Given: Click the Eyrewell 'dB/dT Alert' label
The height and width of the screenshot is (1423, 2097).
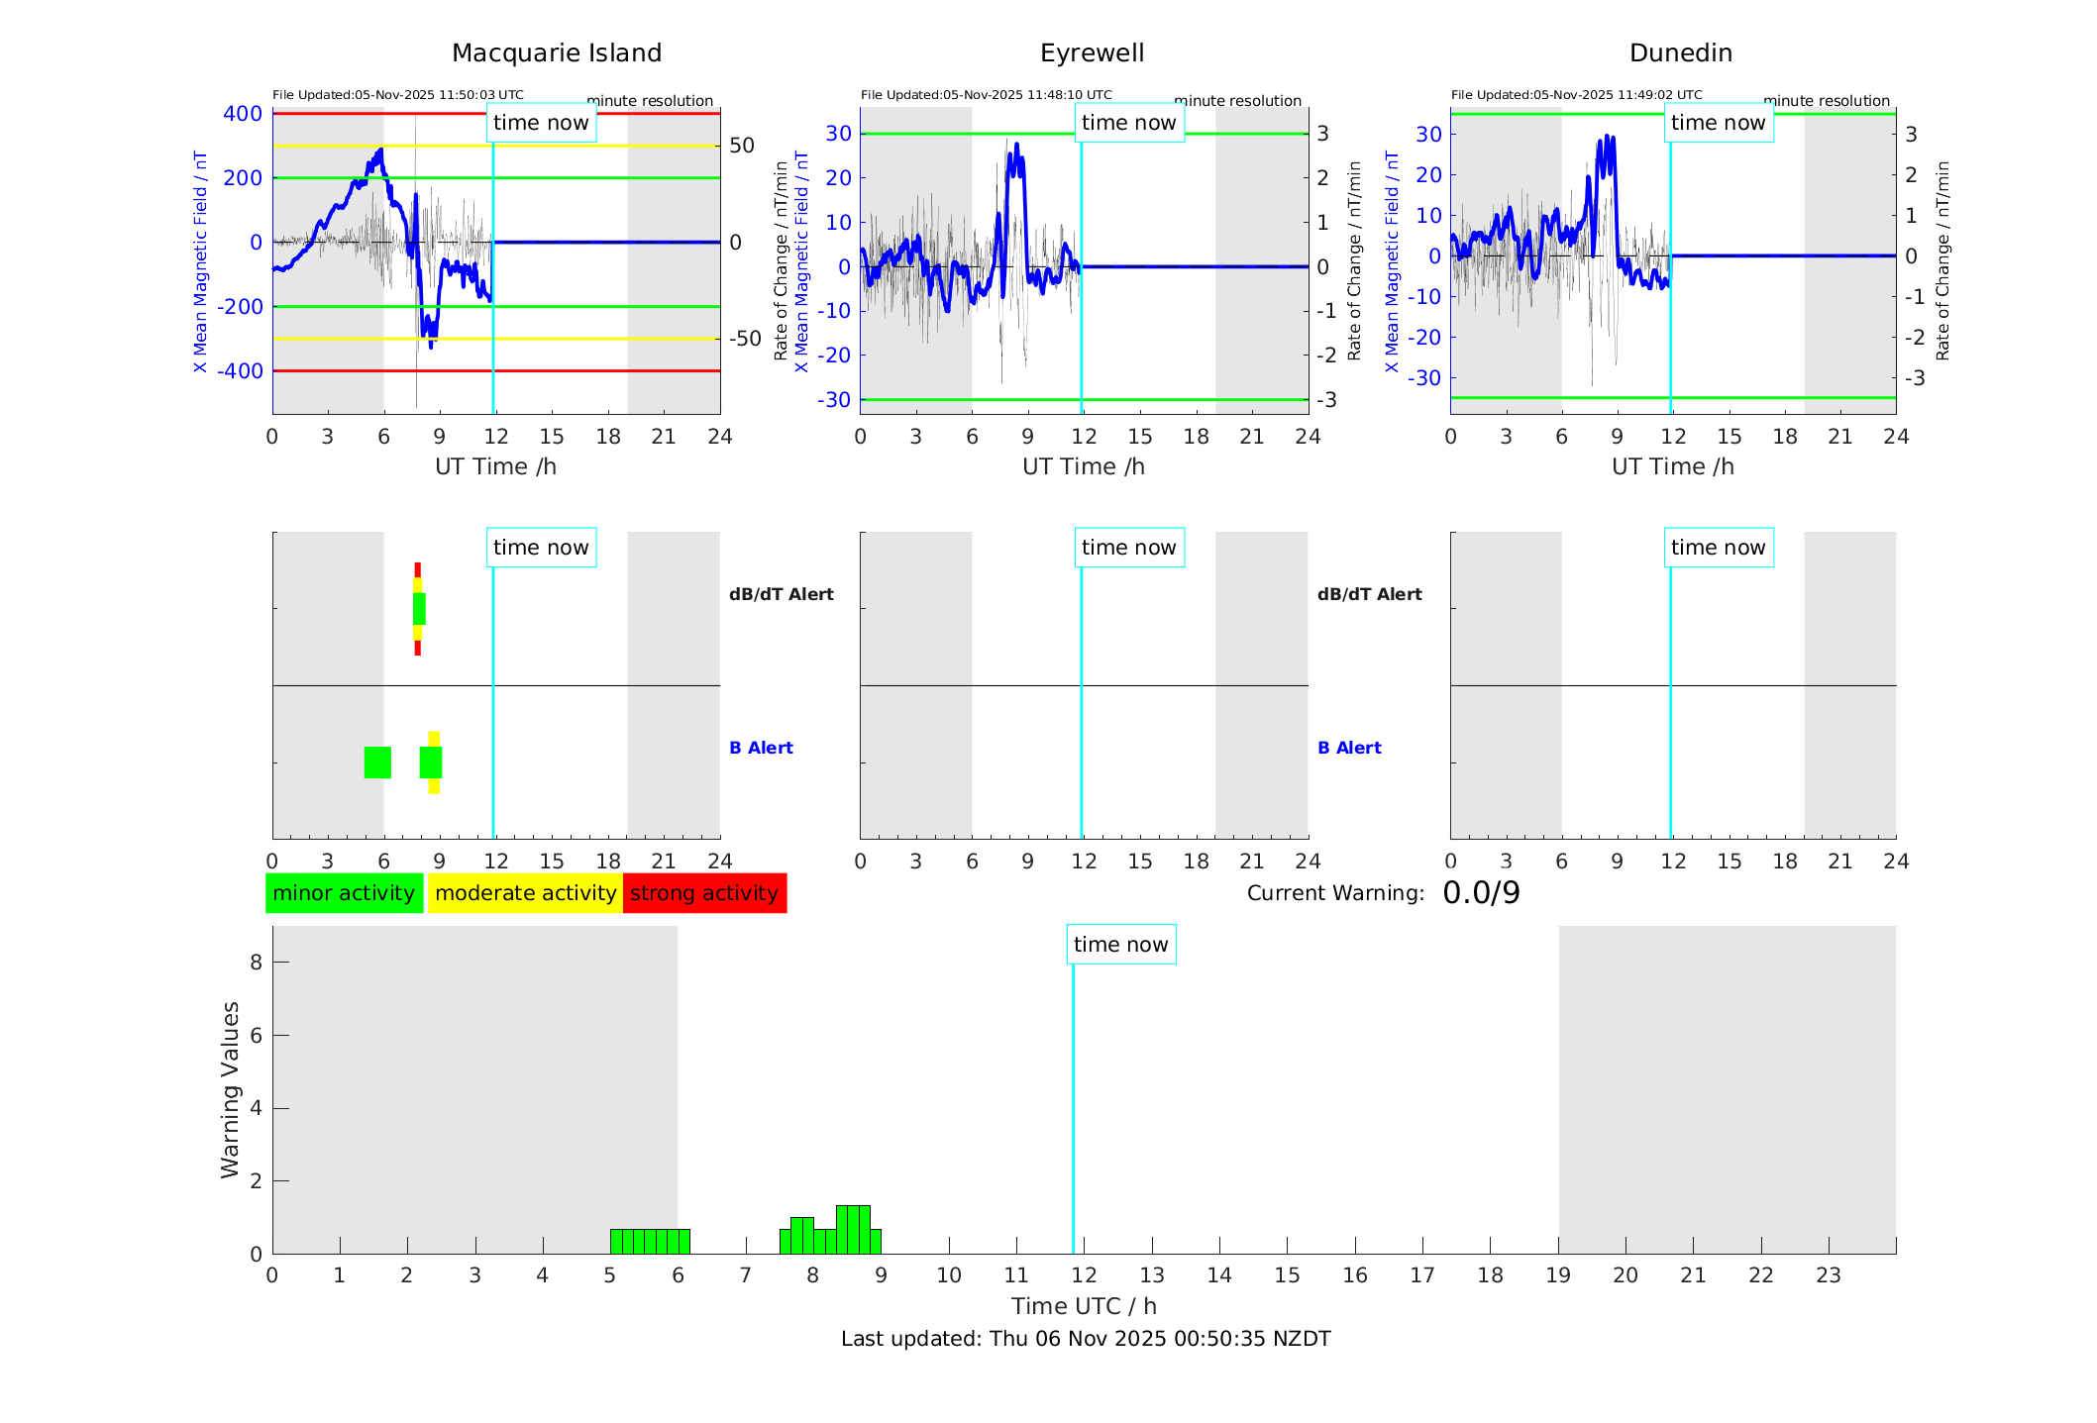Looking at the screenshot, I should (1369, 594).
